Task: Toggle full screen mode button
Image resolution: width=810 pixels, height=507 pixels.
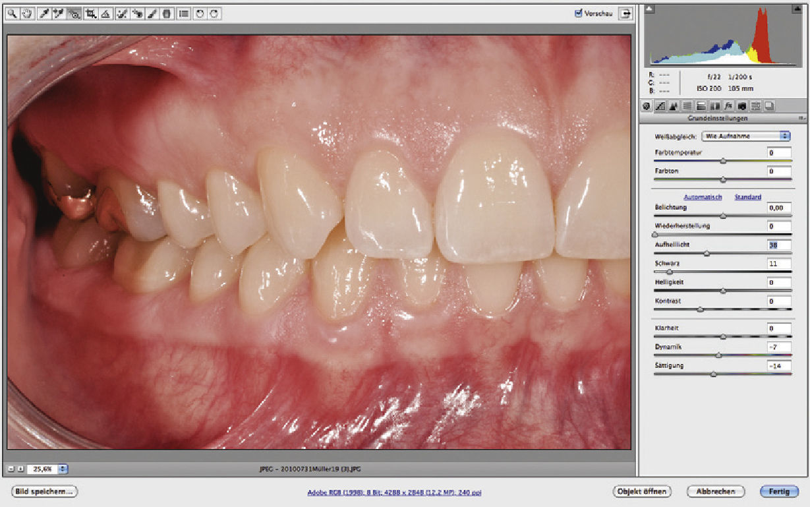Action: pyautogui.click(x=623, y=13)
